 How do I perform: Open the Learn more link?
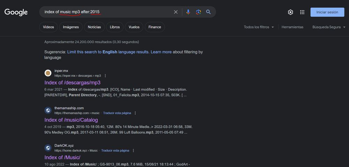(161, 52)
